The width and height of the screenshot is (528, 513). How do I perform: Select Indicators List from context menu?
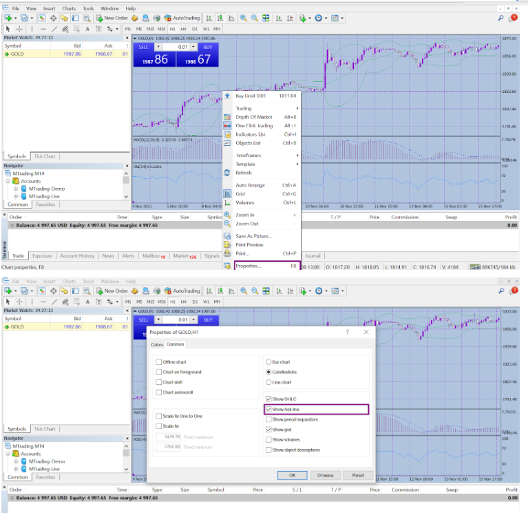262,134
